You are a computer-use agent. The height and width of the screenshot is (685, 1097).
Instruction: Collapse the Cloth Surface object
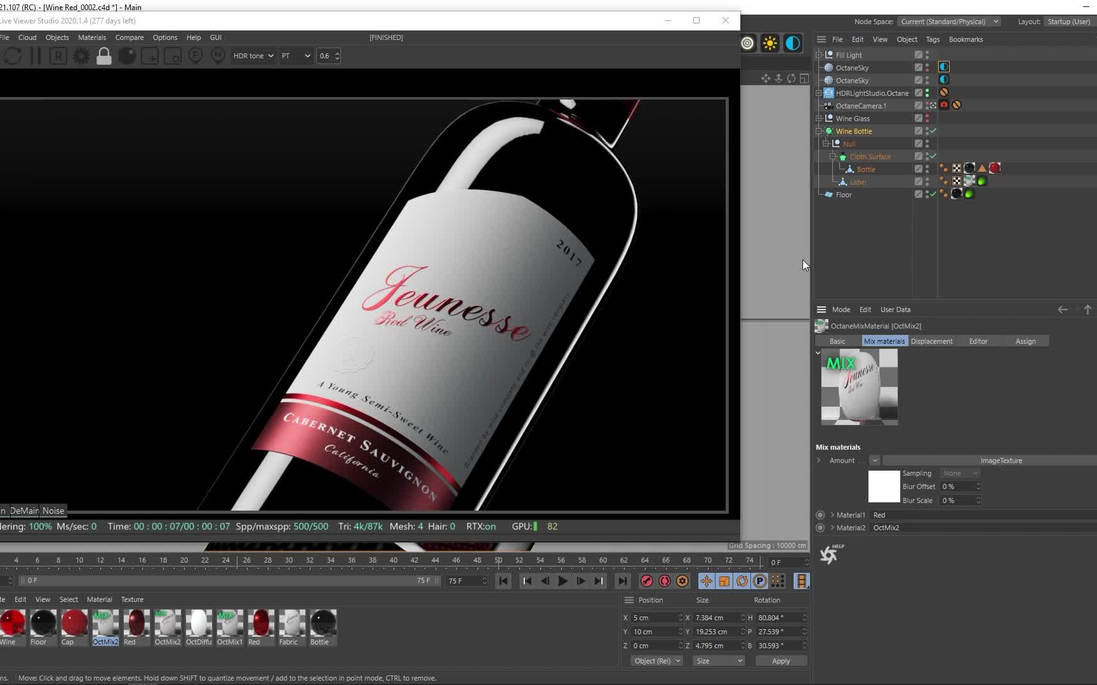pos(833,157)
